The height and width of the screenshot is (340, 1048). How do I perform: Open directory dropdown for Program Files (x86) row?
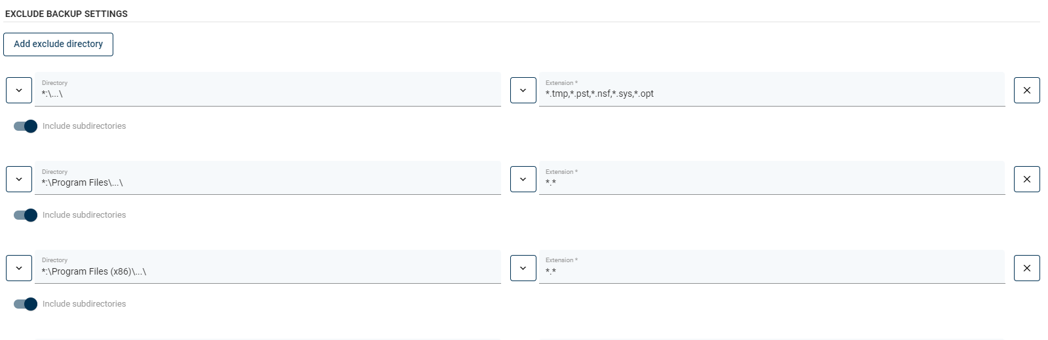click(x=19, y=268)
